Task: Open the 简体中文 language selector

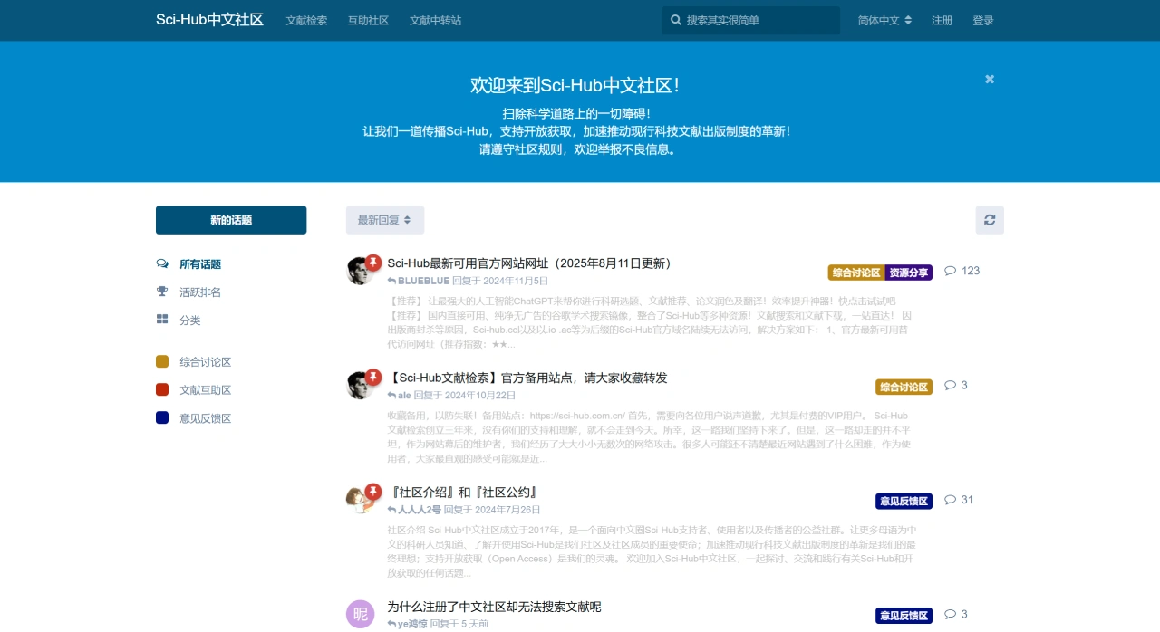Action: coord(884,20)
